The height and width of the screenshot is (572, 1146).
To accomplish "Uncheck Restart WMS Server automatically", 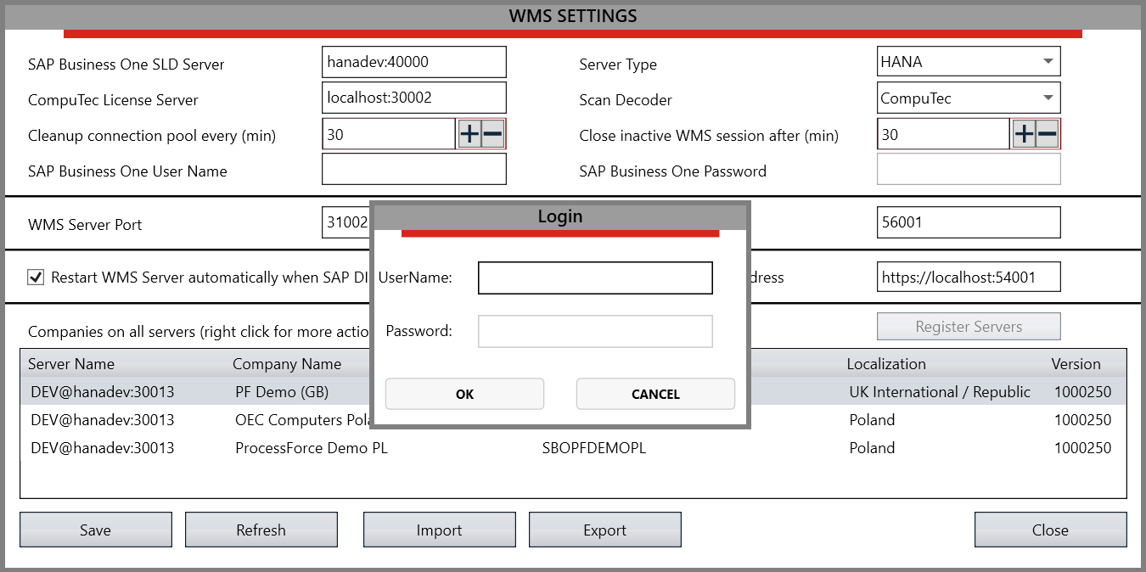I will click(35, 277).
